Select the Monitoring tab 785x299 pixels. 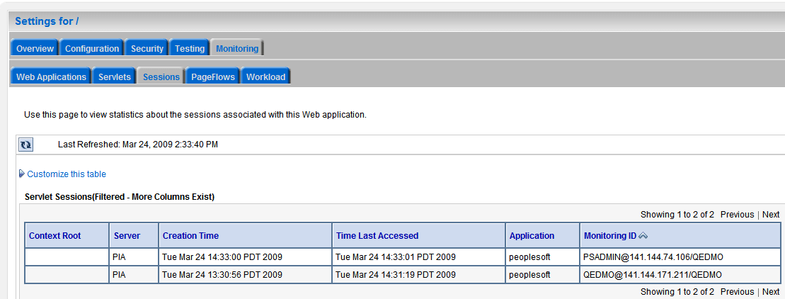click(237, 49)
